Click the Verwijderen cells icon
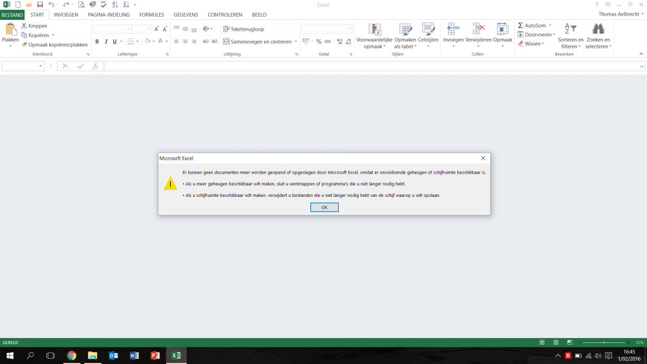647x364 pixels. click(478, 29)
